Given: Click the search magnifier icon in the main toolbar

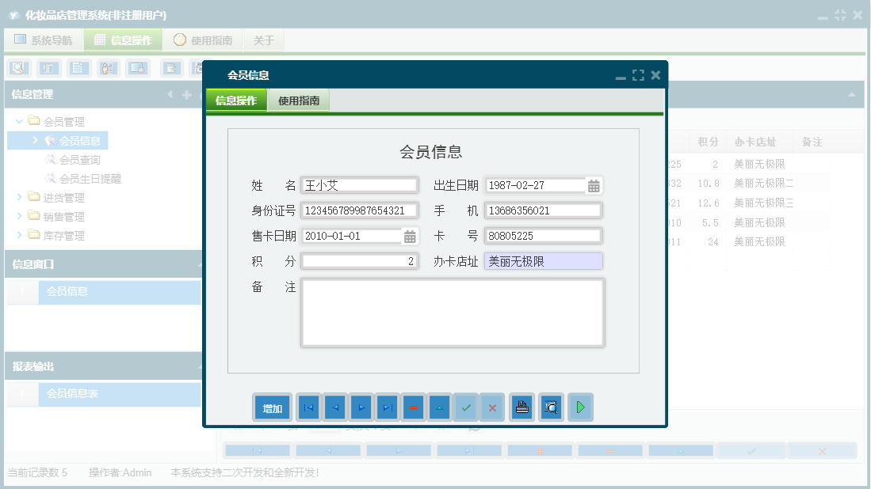Looking at the screenshot, I should pos(17,68).
